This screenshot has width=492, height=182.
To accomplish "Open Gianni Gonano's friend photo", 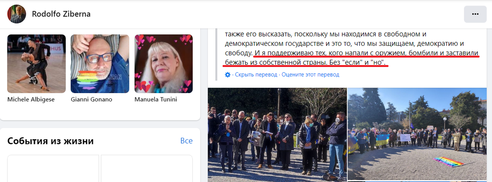I will pos(100,64).
